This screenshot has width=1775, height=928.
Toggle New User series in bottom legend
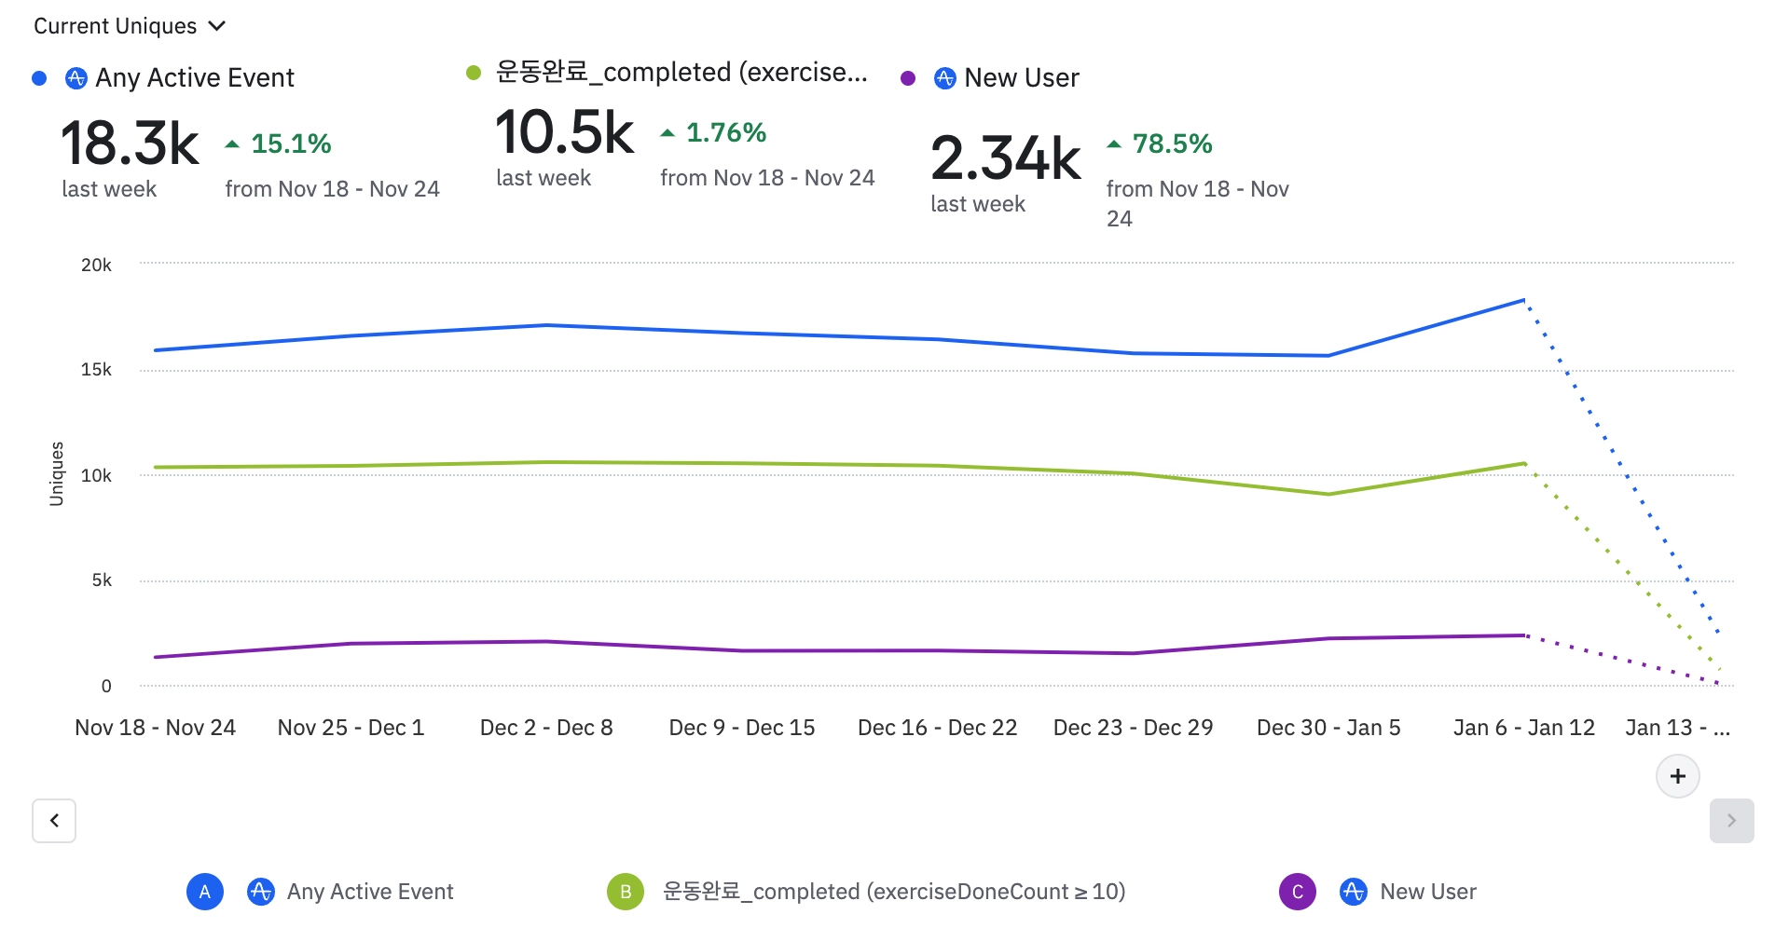tap(1428, 892)
